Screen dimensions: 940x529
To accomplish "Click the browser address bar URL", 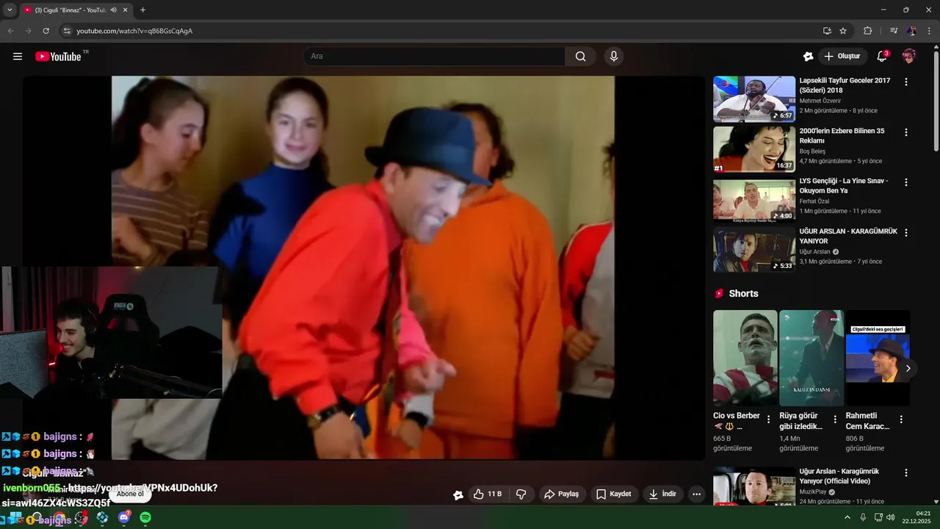I will click(x=134, y=31).
